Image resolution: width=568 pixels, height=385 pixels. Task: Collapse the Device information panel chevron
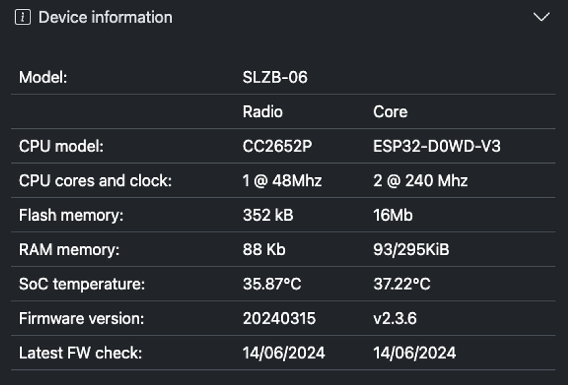(541, 17)
